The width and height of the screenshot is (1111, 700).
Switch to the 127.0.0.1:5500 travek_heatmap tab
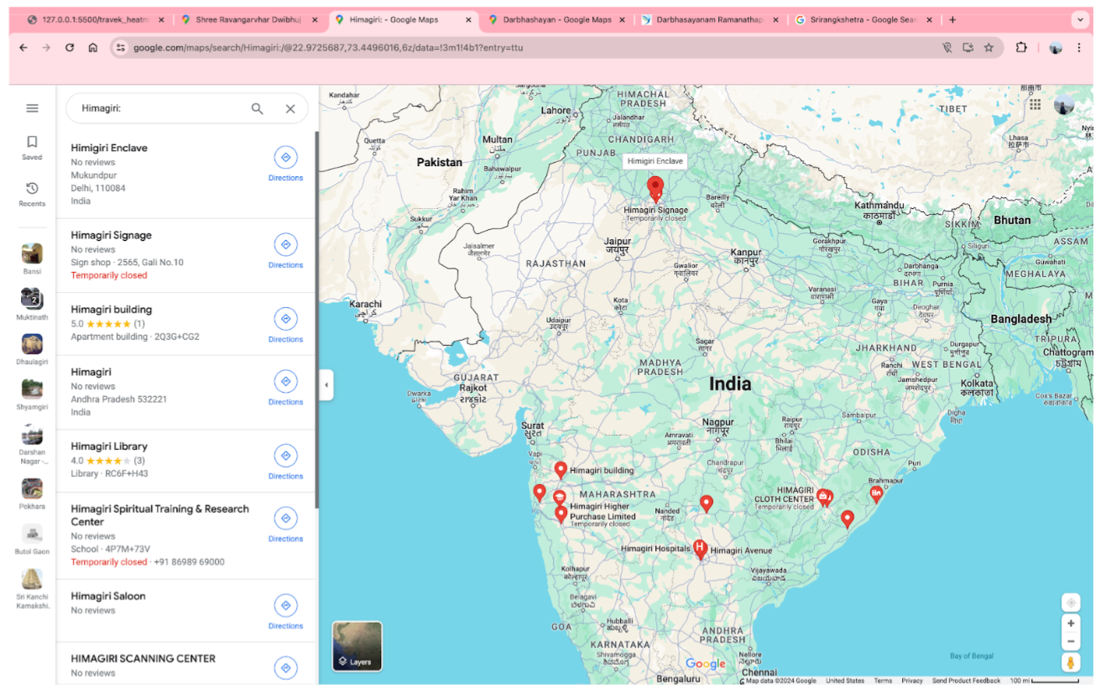[x=95, y=19]
